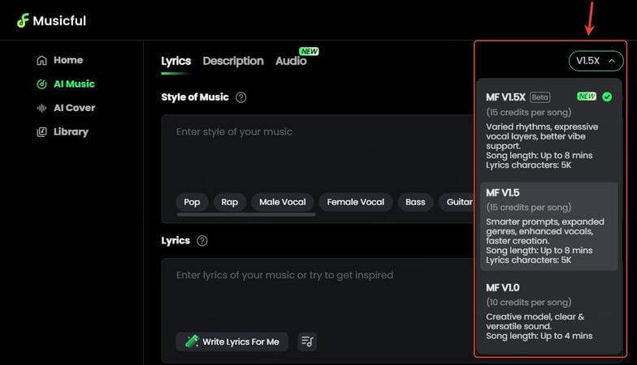Click the NEW badge above Audio tab
This screenshot has width=637, height=365.
(x=309, y=52)
